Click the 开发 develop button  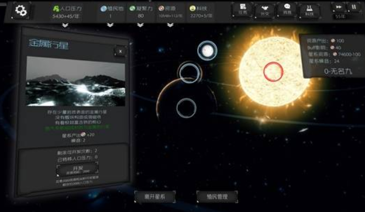point(78,169)
